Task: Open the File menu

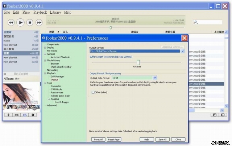Action: [x=7, y=12]
